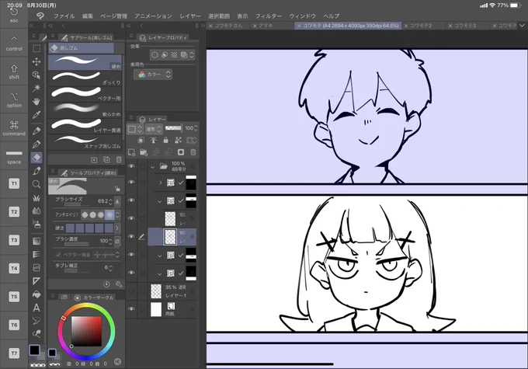Expand the first collapsed frame folder
The width and height of the screenshot is (528, 369).
pos(160,183)
